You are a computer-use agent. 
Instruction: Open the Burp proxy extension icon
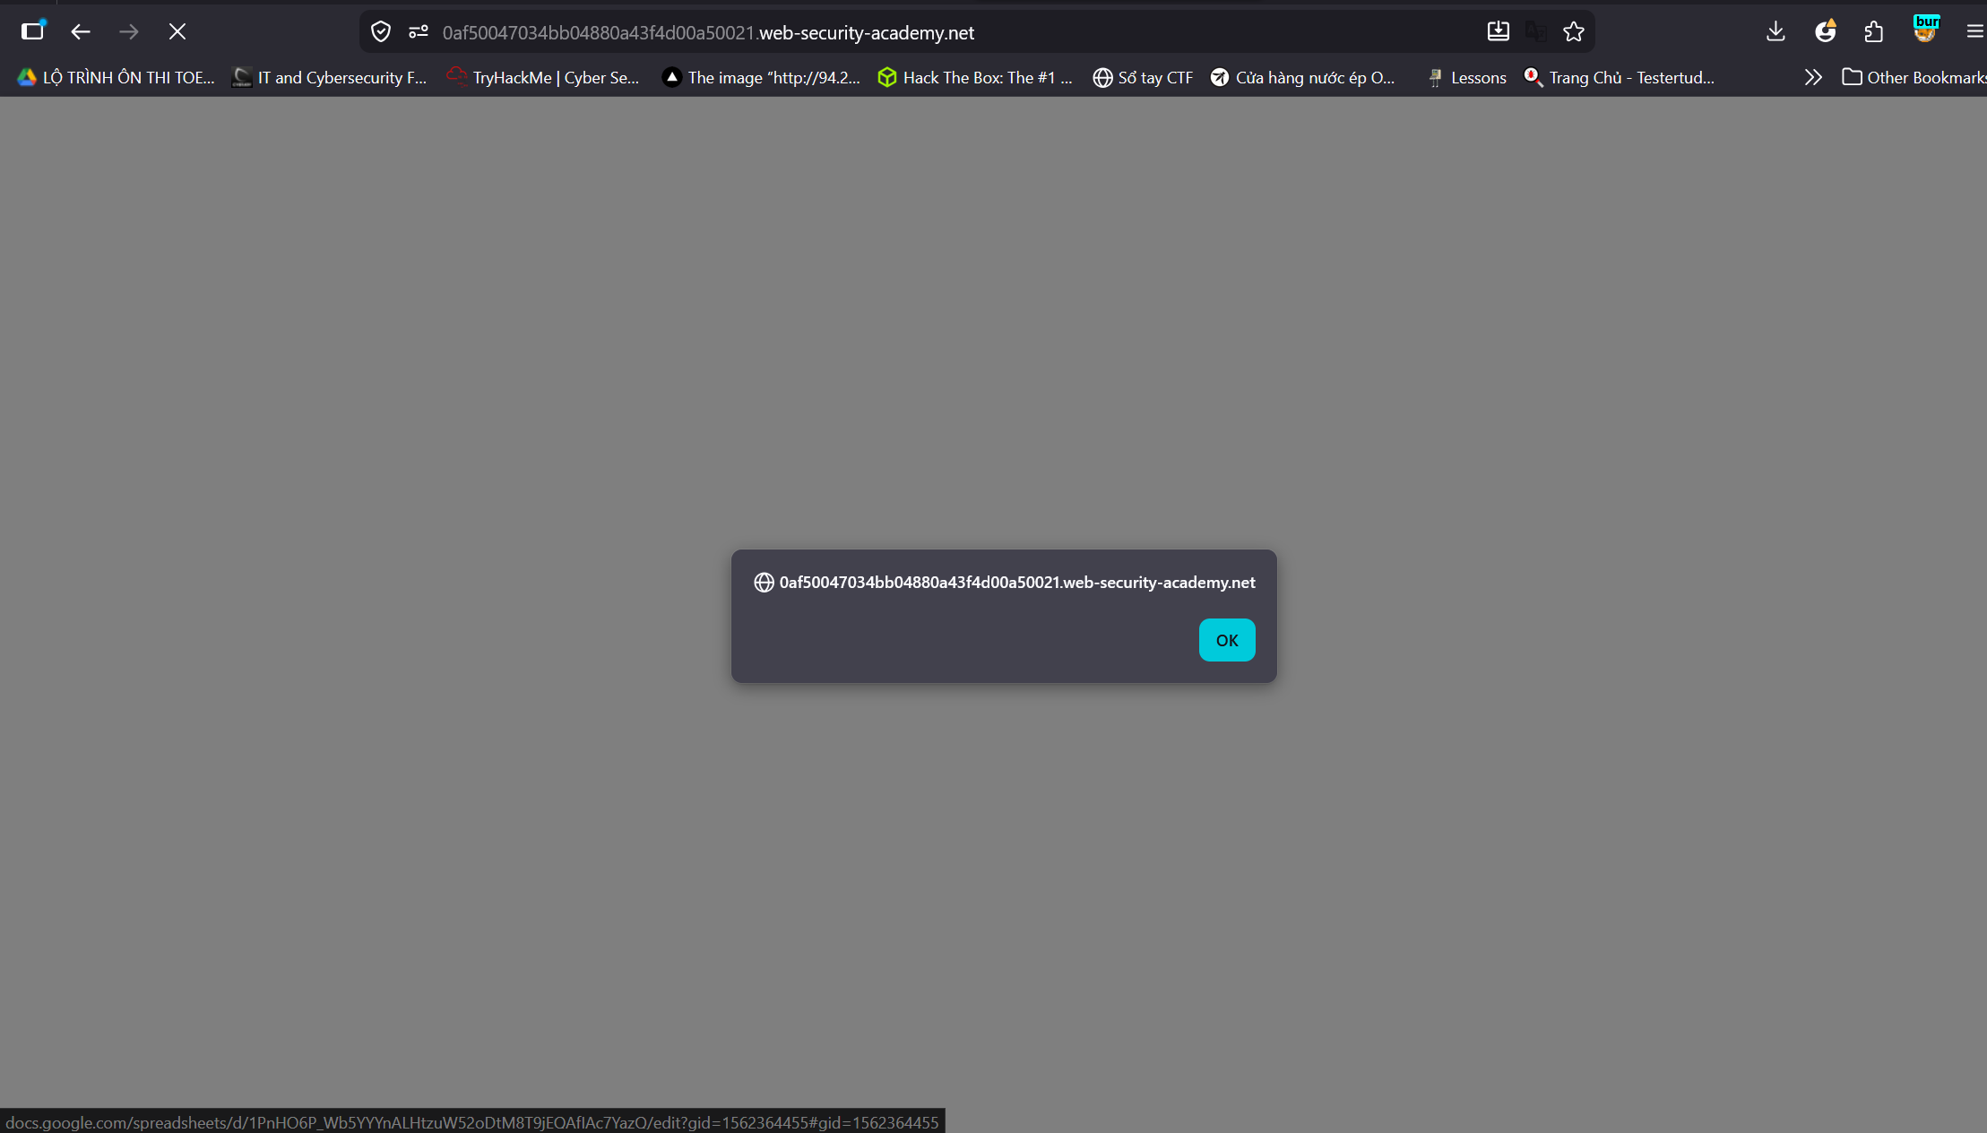(1925, 30)
